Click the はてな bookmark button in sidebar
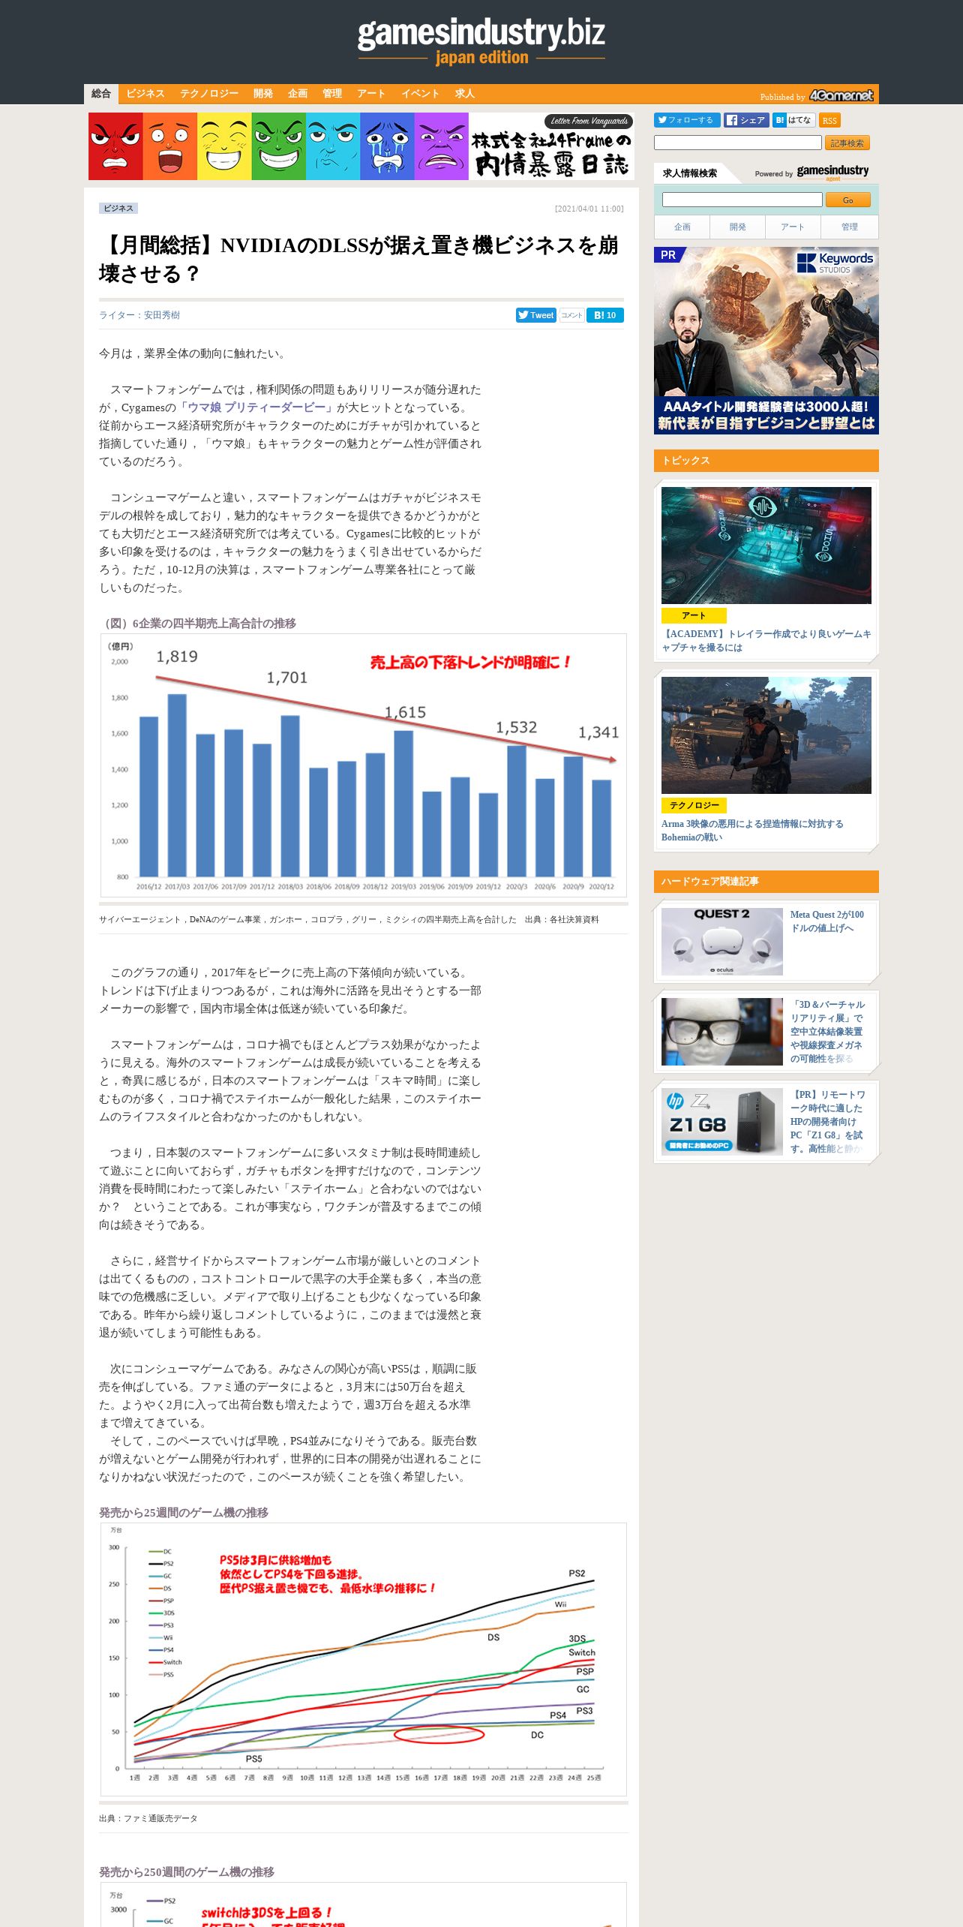The height and width of the screenshot is (1927, 963). coord(793,120)
